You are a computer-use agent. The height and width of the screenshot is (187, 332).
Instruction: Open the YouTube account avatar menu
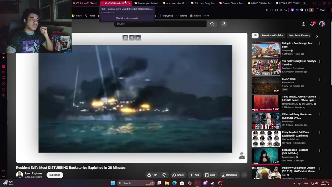coord(322,24)
